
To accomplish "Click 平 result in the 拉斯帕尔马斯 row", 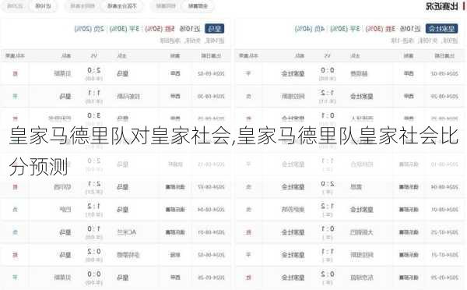I will (x=16, y=96).
